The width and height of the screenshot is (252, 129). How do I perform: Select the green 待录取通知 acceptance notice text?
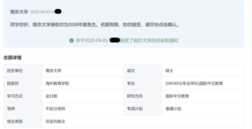[x=149, y=40]
